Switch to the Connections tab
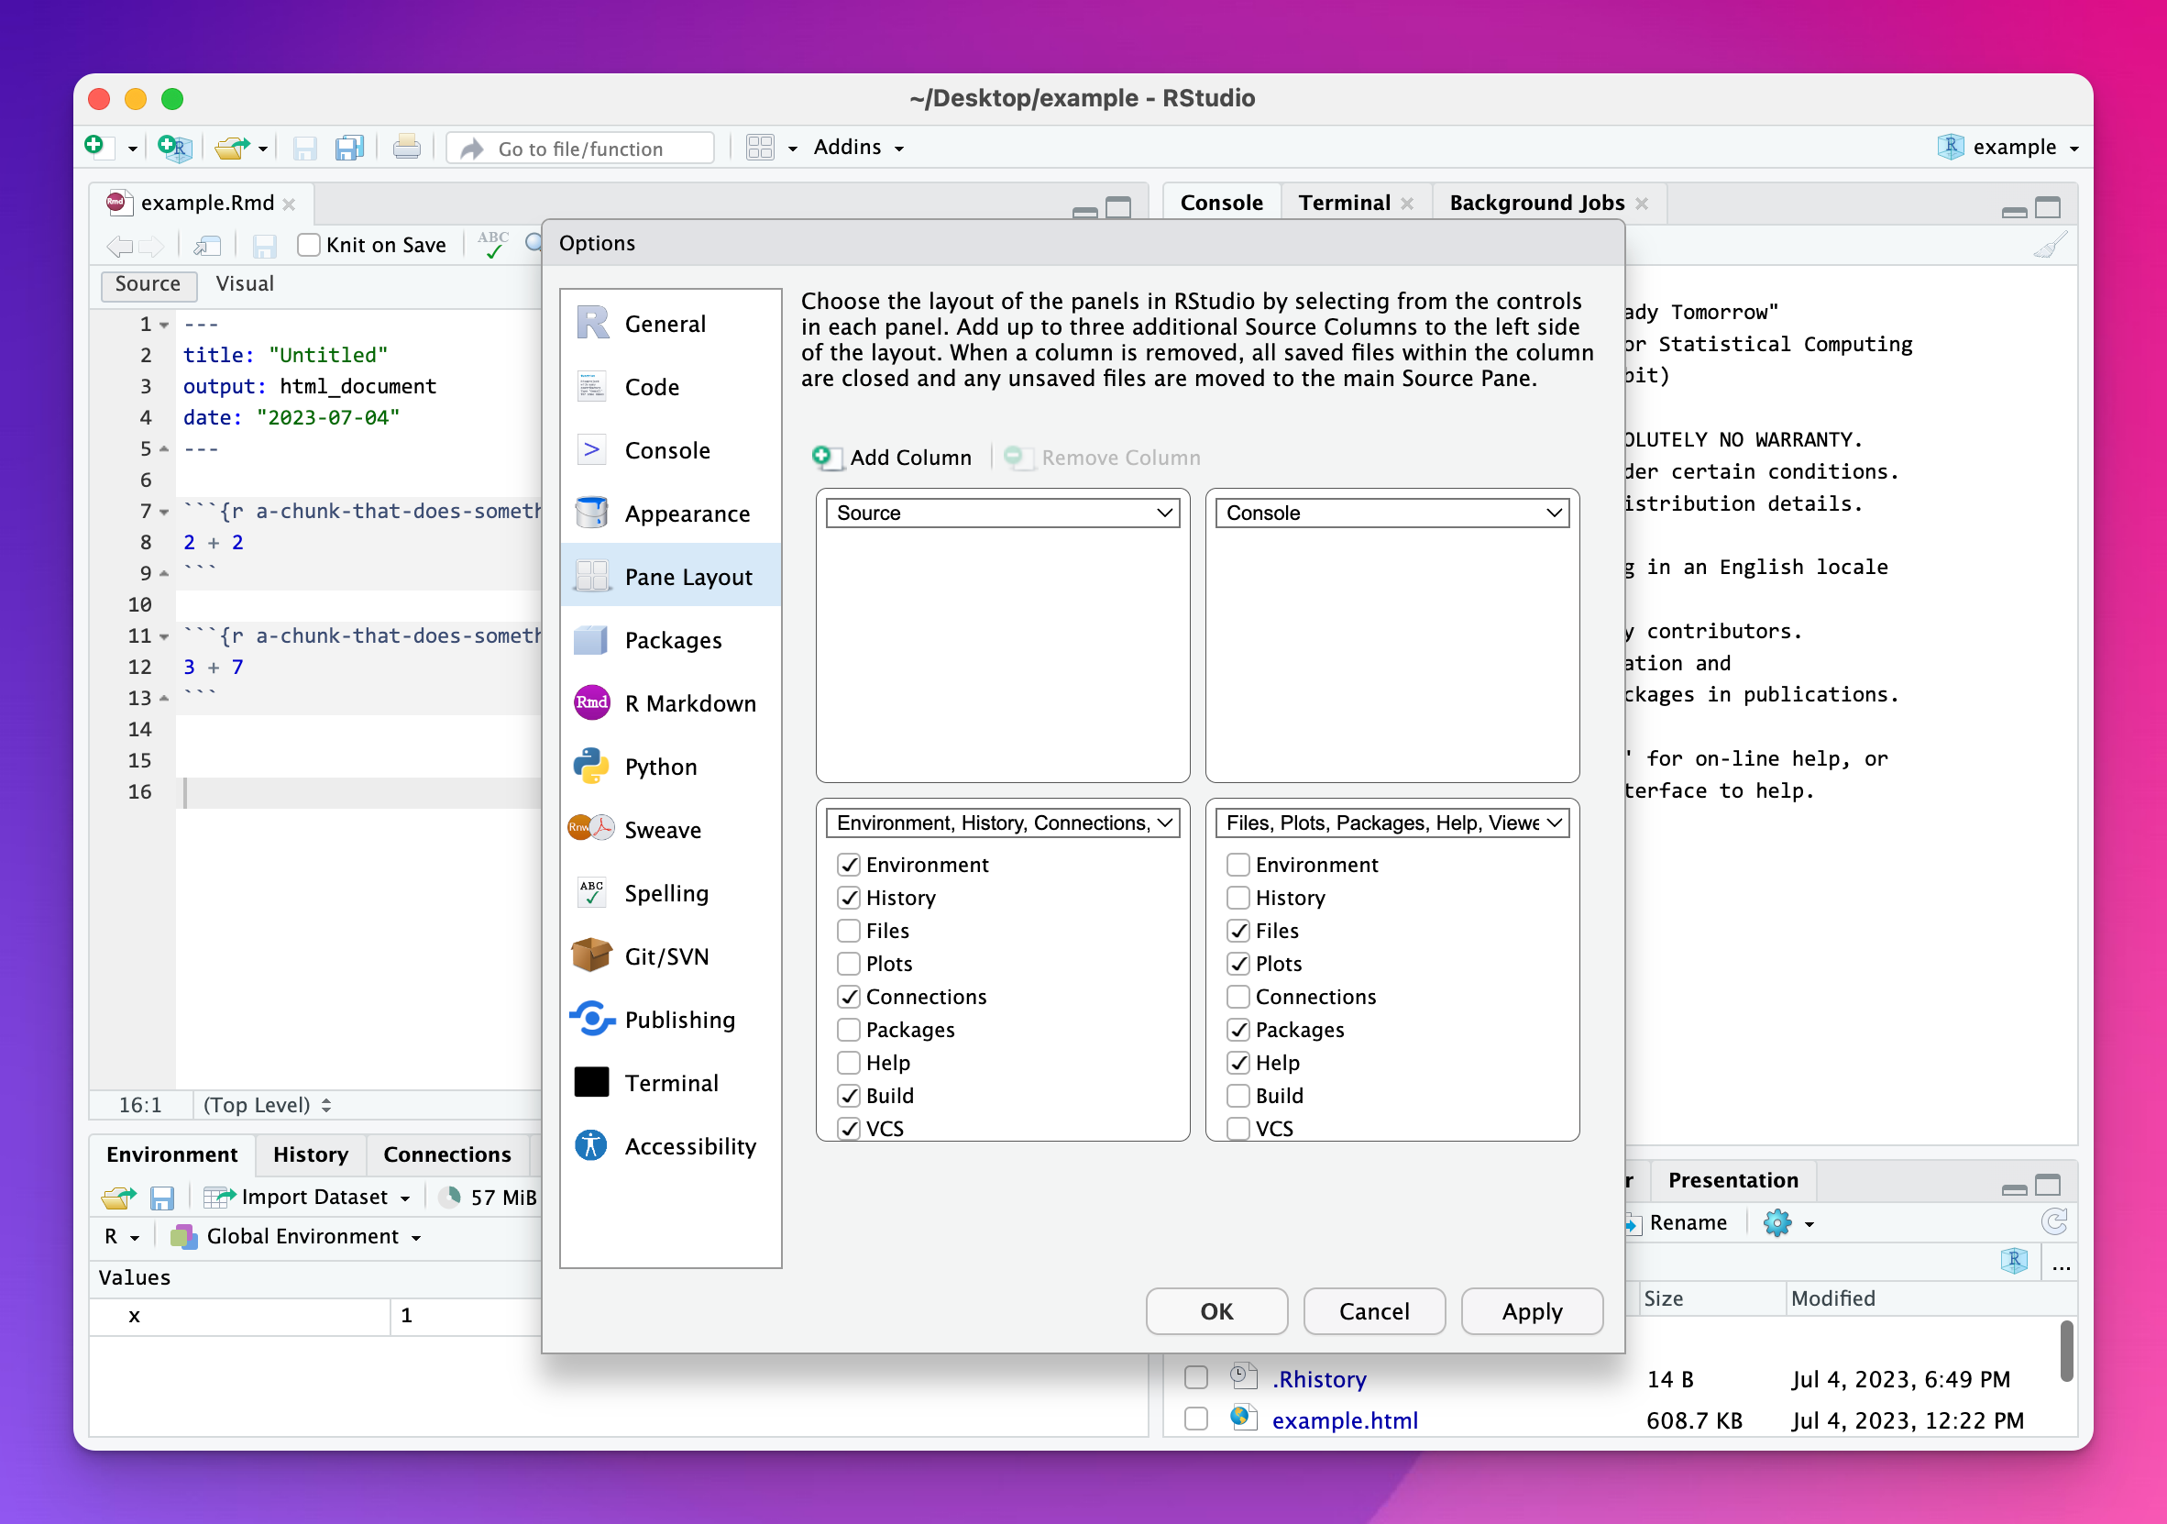This screenshot has height=1524, width=2167. pyautogui.click(x=447, y=1154)
